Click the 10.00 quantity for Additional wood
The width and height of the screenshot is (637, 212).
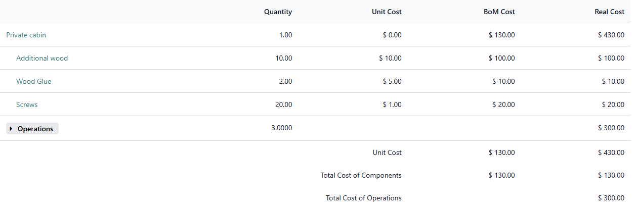pos(283,59)
